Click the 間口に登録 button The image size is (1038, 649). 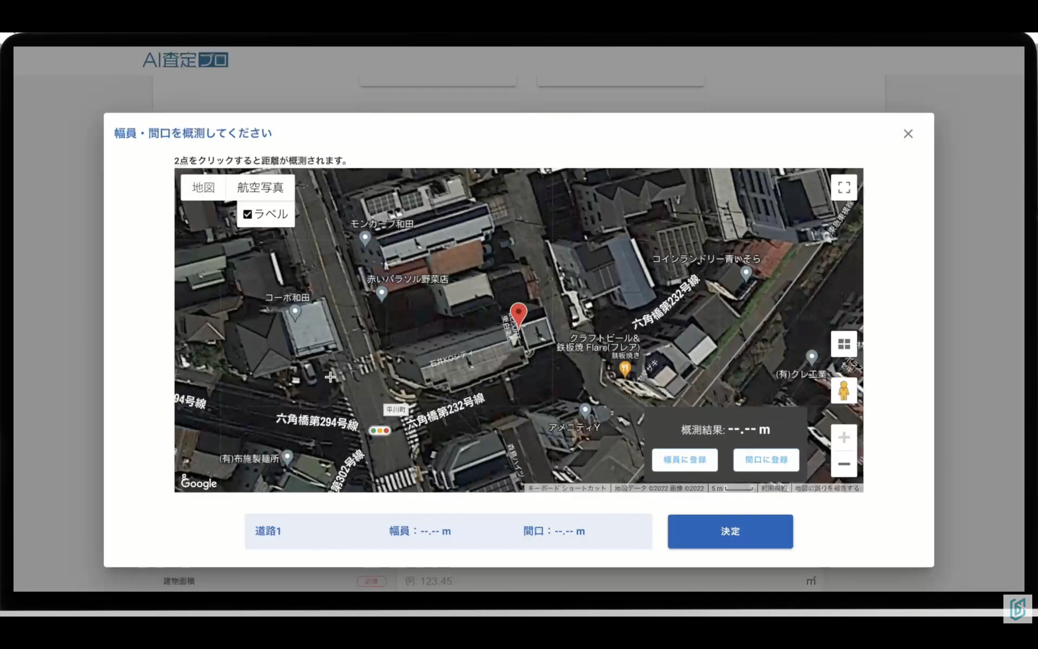pyautogui.click(x=766, y=460)
